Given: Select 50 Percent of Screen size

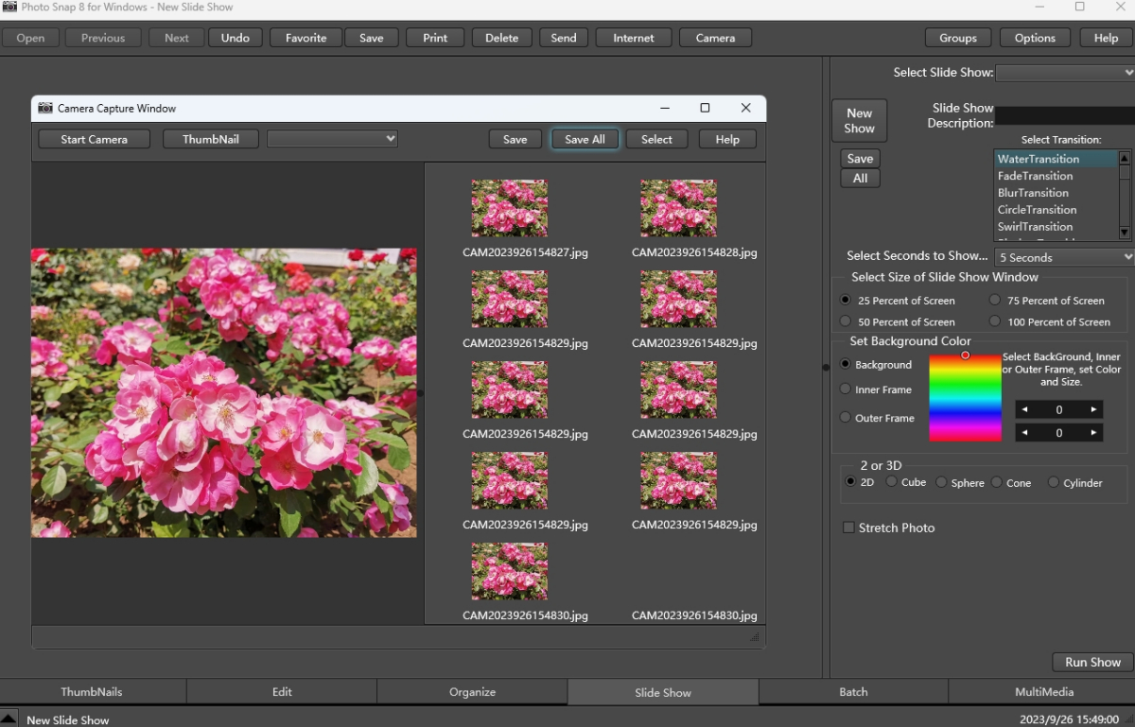Looking at the screenshot, I should pos(846,321).
